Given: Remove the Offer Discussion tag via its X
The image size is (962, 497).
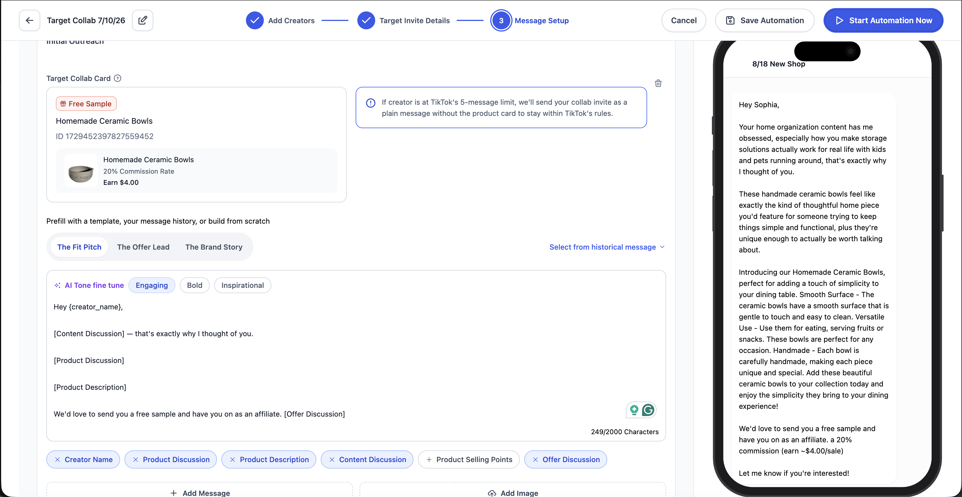Looking at the screenshot, I should pos(535,460).
